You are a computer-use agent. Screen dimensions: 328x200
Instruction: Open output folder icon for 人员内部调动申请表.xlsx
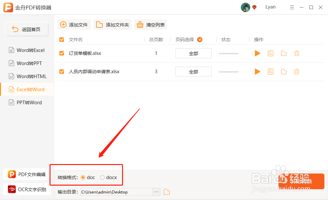point(284,72)
